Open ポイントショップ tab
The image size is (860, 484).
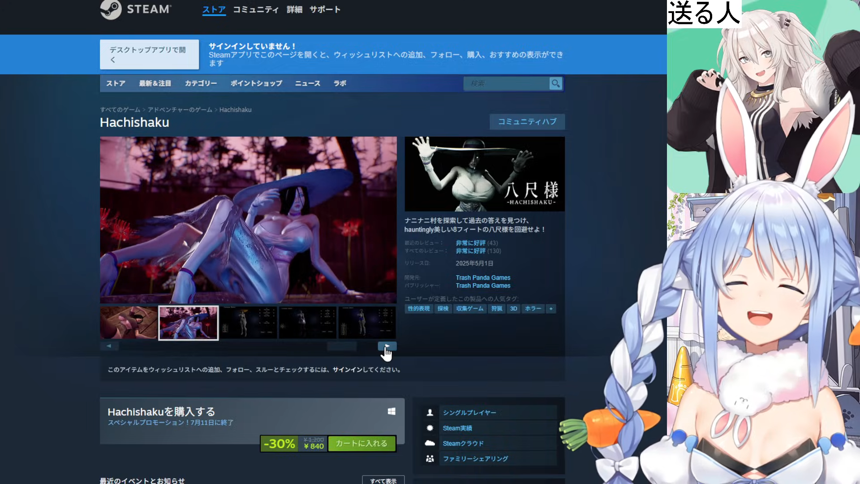pos(256,83)
